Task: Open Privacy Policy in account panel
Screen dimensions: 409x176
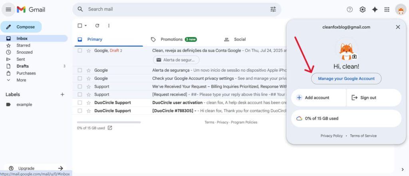Action: [x=332, y=136]
